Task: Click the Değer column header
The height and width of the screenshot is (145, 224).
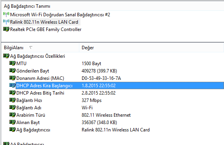Action: (x=151, y=48)
